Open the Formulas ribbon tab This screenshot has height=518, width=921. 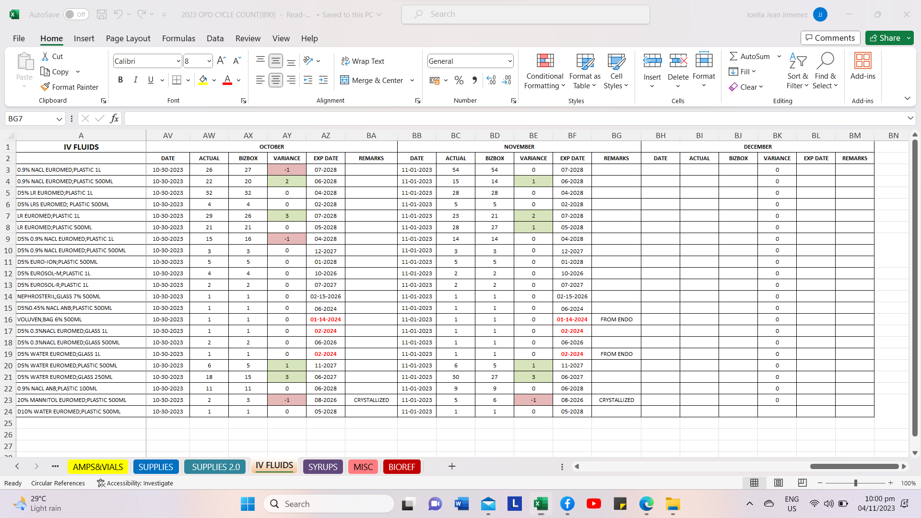pos(178,38)
